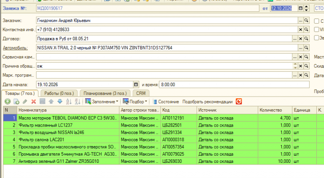Image resolution: width=324 pixels, height=178 pixels.
Task: Click the Причина обращ. text field
Action: (165, 66)
